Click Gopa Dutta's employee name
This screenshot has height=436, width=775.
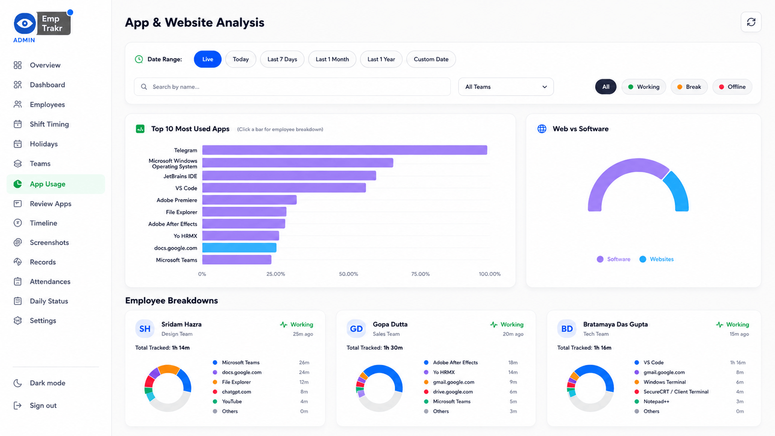coord(390,324)
